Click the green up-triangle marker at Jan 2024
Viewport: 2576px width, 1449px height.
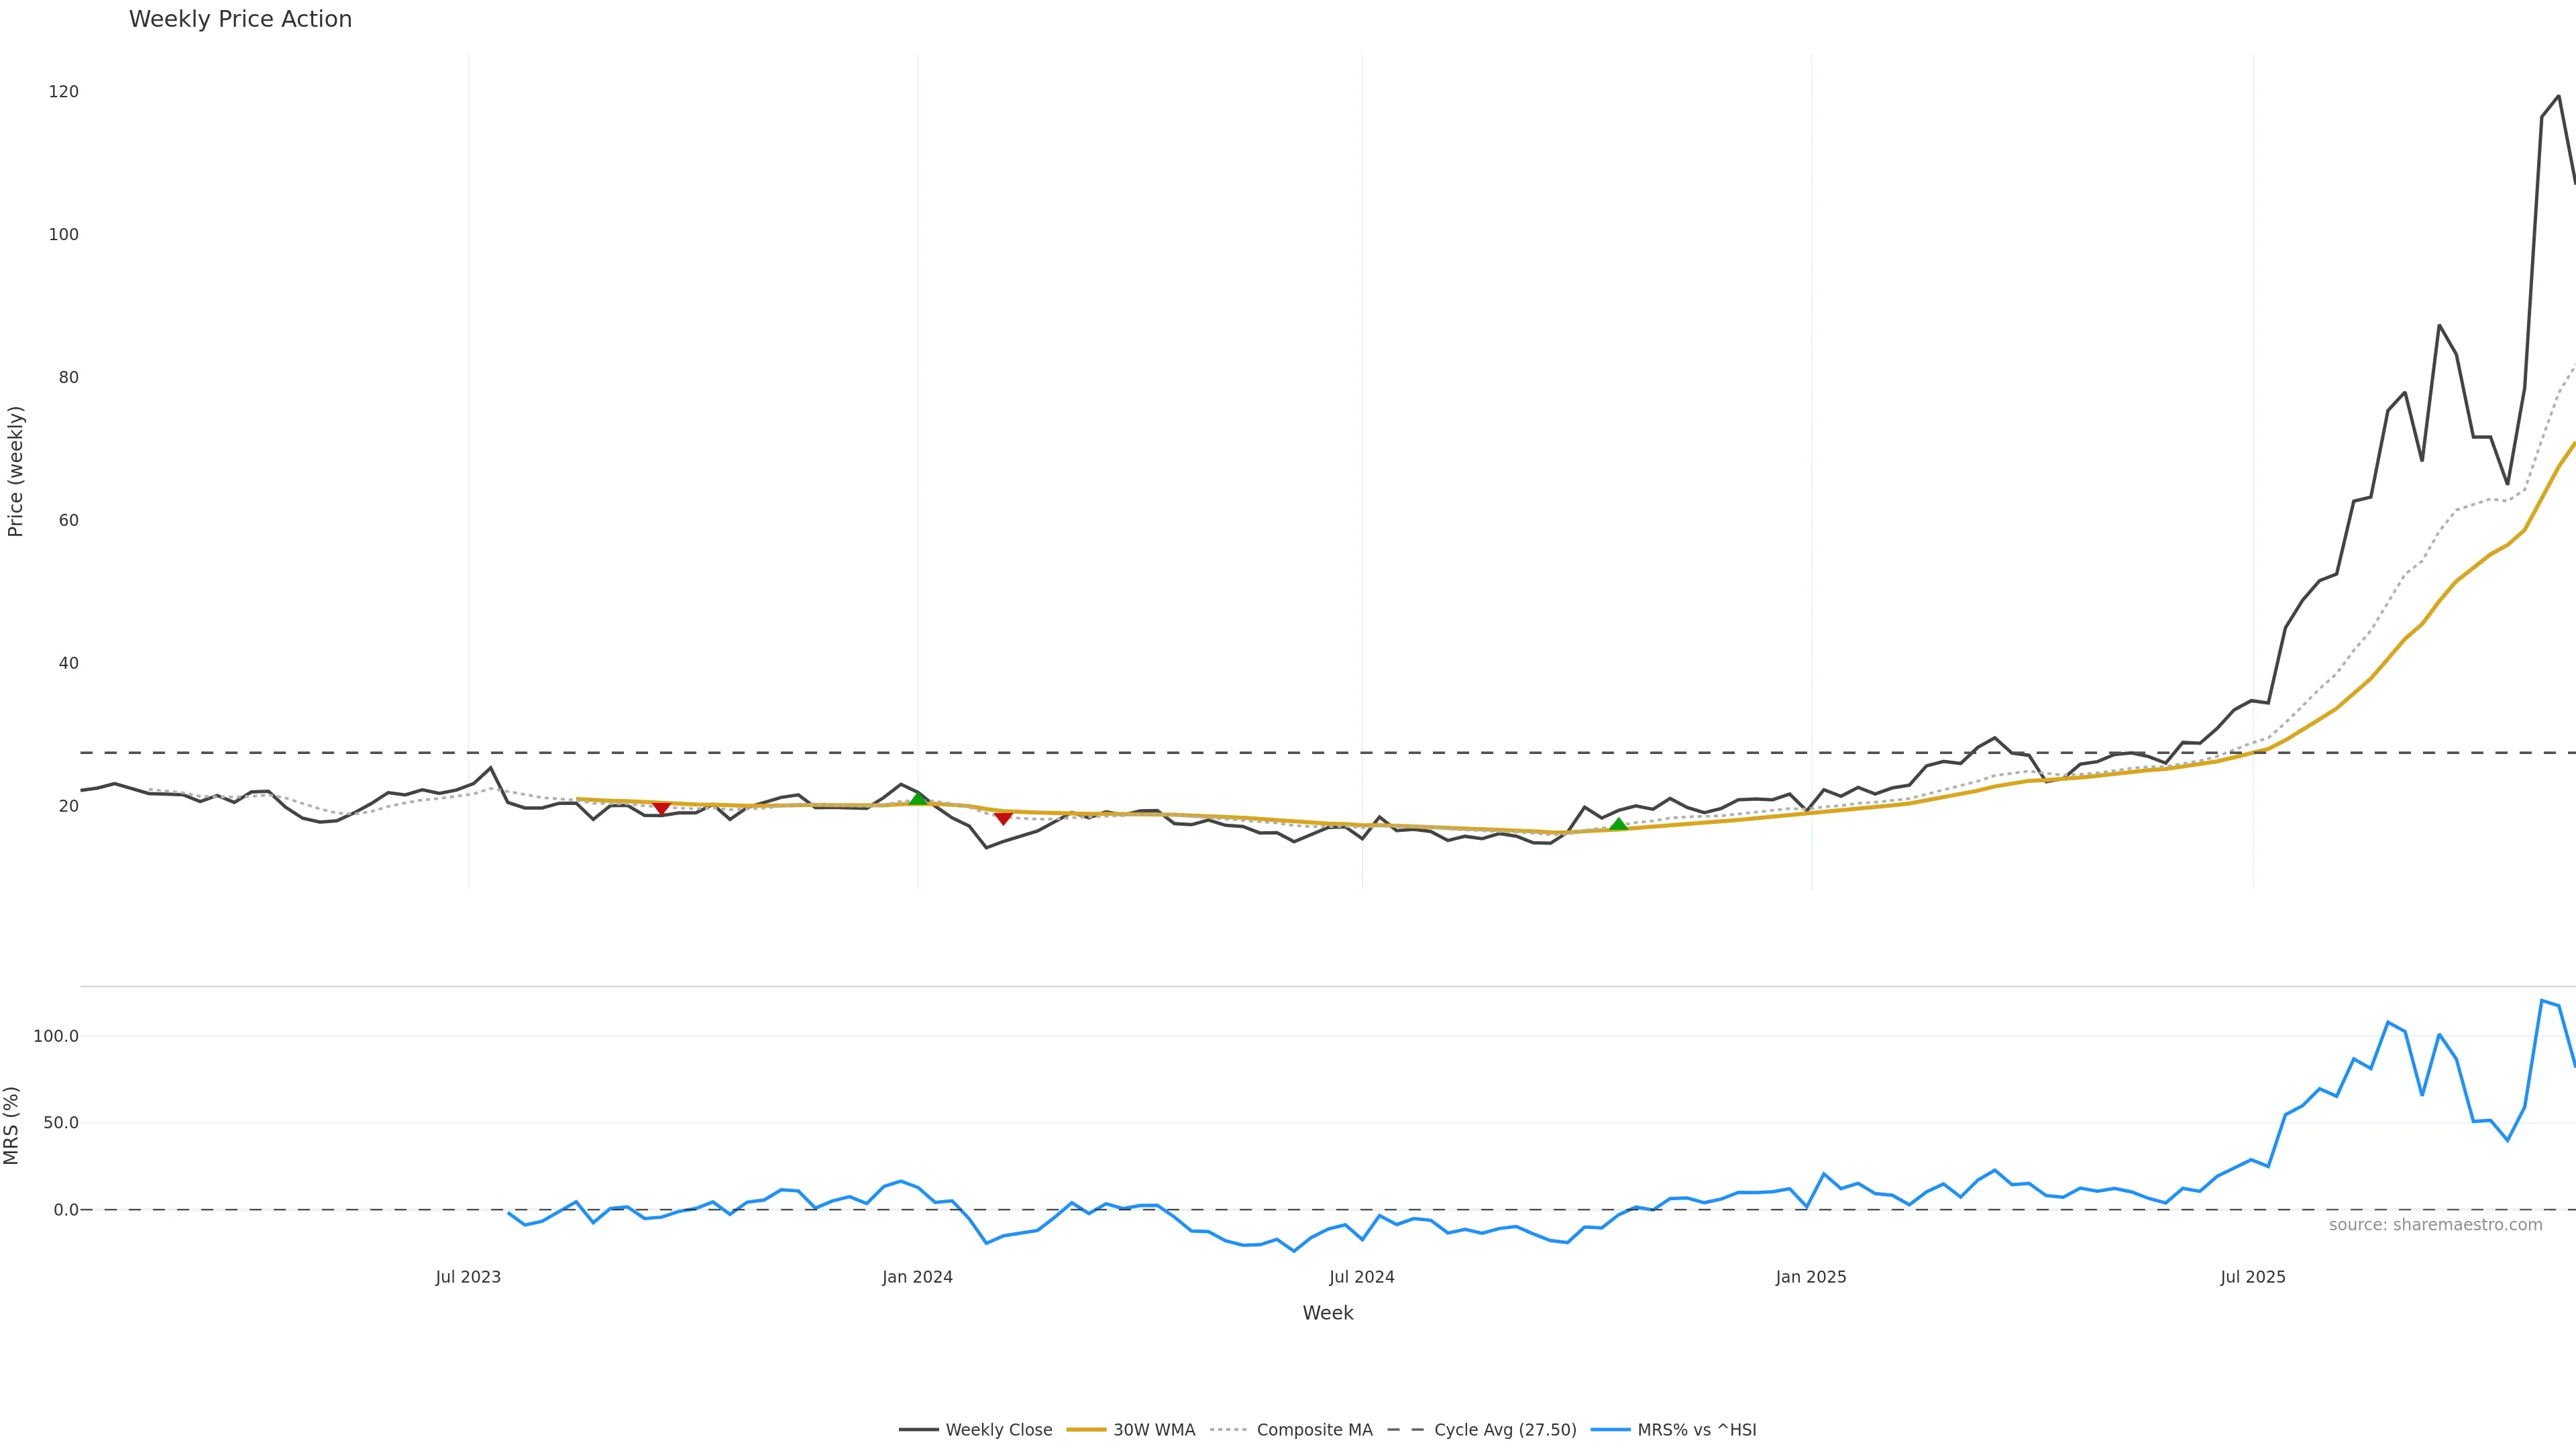[918, 798]
